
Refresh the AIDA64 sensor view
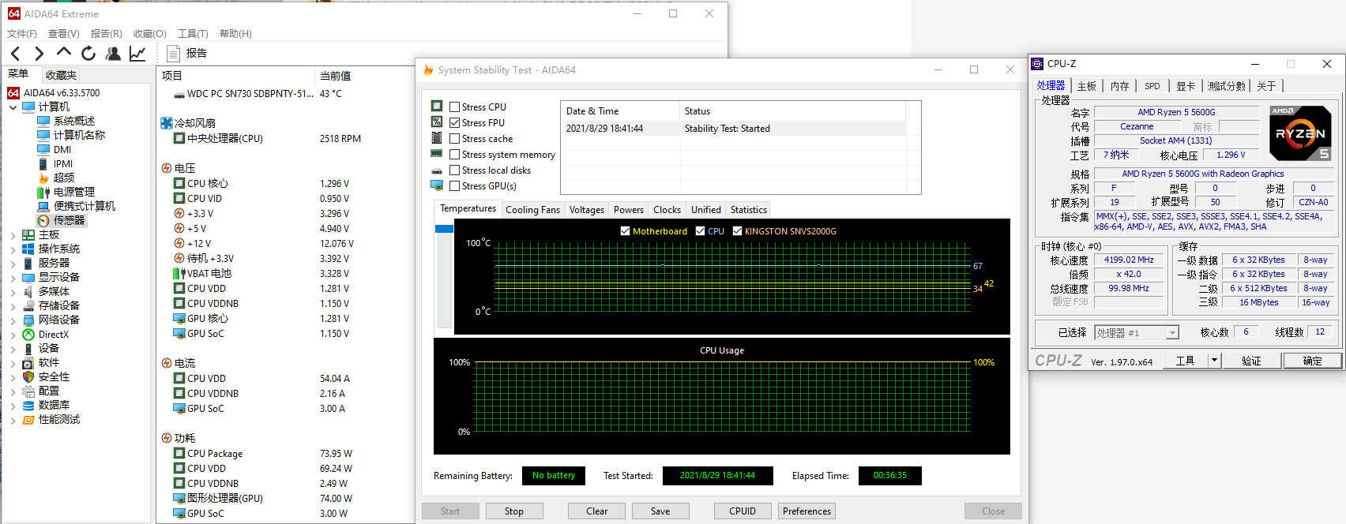pyautogui.click(x=88, y=54)
